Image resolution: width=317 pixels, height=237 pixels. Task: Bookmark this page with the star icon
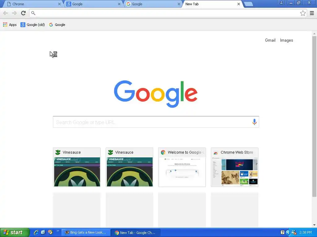tap(303, 13)
